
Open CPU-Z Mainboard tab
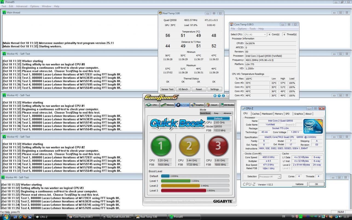tap(267, 114)
